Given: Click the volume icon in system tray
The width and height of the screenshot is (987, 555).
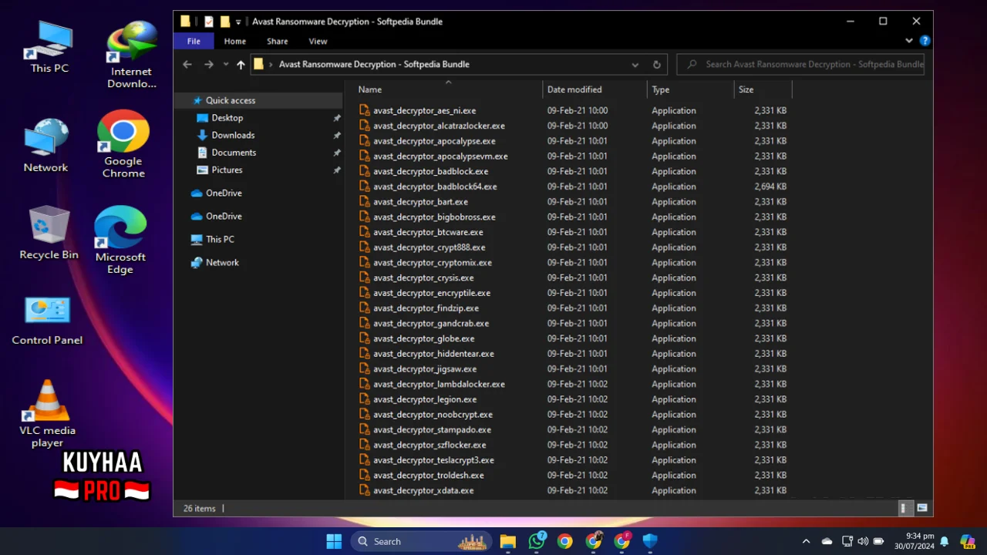Looking at the screenshot, I should [x=863, y=541].
